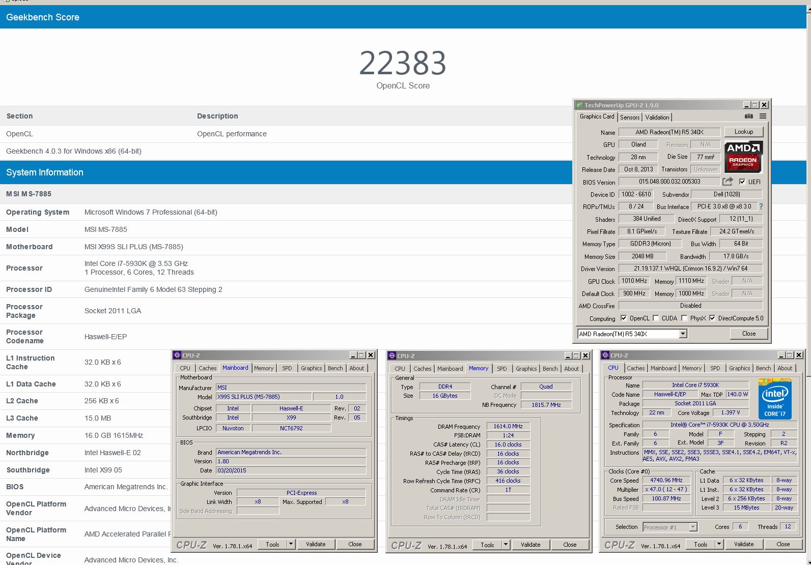This screenshot has width=811, height=565.
Task: Open the AMD Radeon R5 340X GPU dropdown
Action: coord(683,334)
